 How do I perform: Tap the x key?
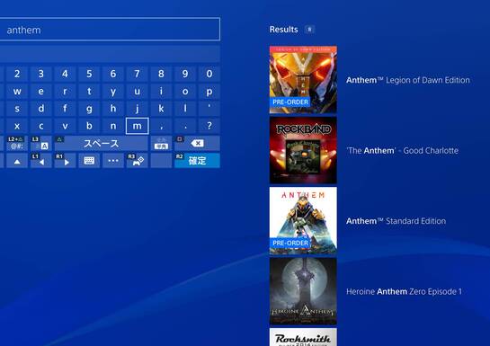point(17,126)
